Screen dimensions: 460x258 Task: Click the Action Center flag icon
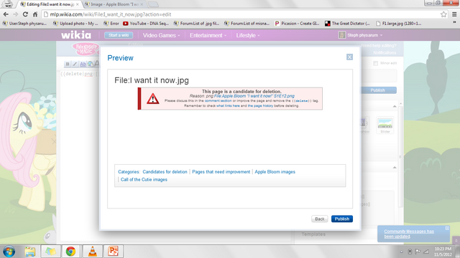[x=418, y=252]
